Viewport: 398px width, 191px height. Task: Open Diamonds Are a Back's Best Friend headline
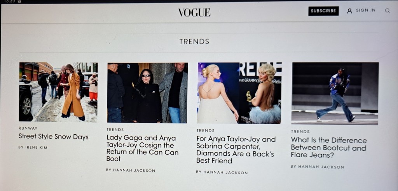(236, 149)
